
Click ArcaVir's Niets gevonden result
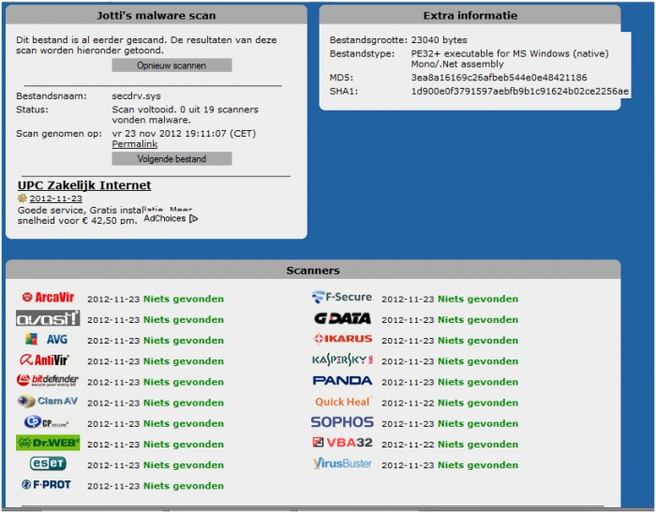pos(184,300)
